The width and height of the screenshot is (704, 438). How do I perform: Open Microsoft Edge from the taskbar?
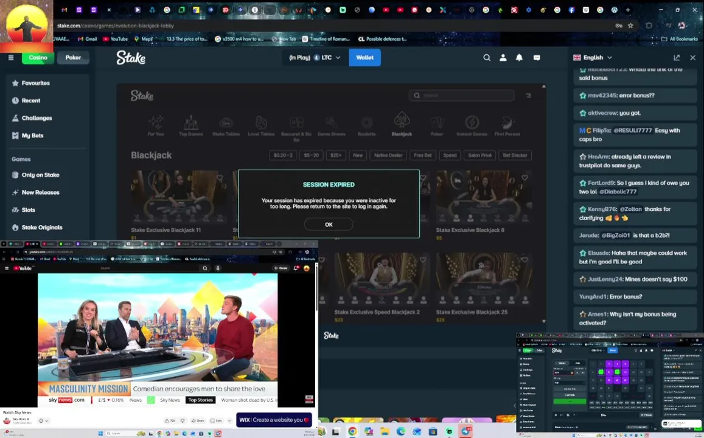click(401, 431)
